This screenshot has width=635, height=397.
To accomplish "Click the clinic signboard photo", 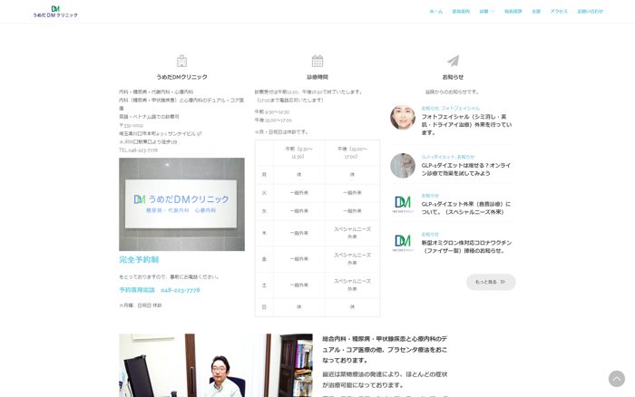I will pos(181,204).
